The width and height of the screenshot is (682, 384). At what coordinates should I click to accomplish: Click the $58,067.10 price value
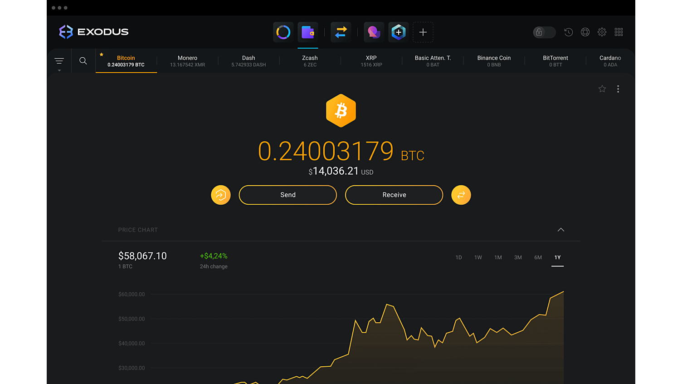coord(142,256)
